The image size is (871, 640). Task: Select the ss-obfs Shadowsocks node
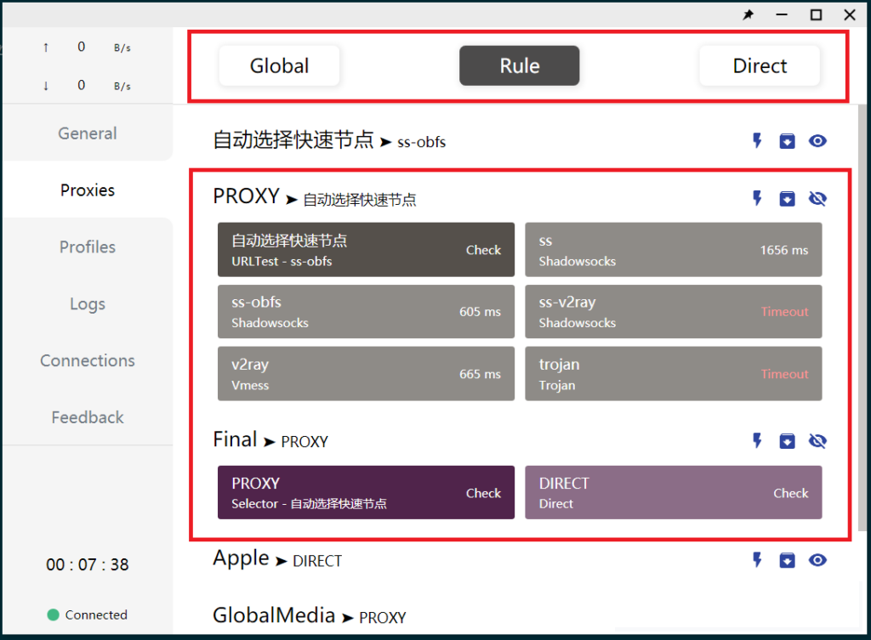(x=366, y=312)
